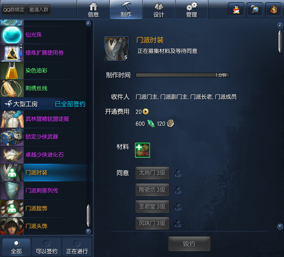Add material via green plus slot

(142, 150)
